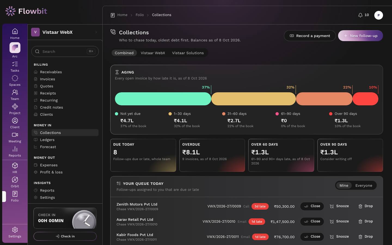Open Collections under Money In
392x245 pixels.
pyautogui.click(x=65, y=133)
